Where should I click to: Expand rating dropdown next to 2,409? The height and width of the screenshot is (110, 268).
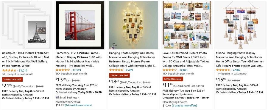click(x=125, y=70)
